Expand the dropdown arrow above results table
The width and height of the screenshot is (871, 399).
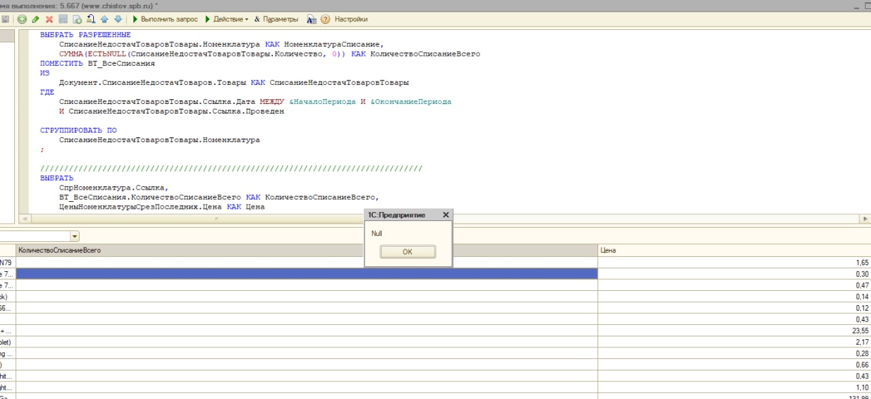pyautogui.click(x=74, y=236)
